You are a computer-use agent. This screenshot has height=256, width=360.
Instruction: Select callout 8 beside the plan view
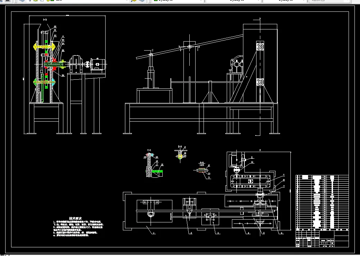pos(284,180)
